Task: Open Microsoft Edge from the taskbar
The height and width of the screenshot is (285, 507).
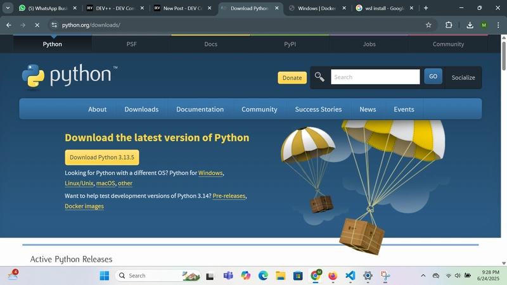Action: 263,275
